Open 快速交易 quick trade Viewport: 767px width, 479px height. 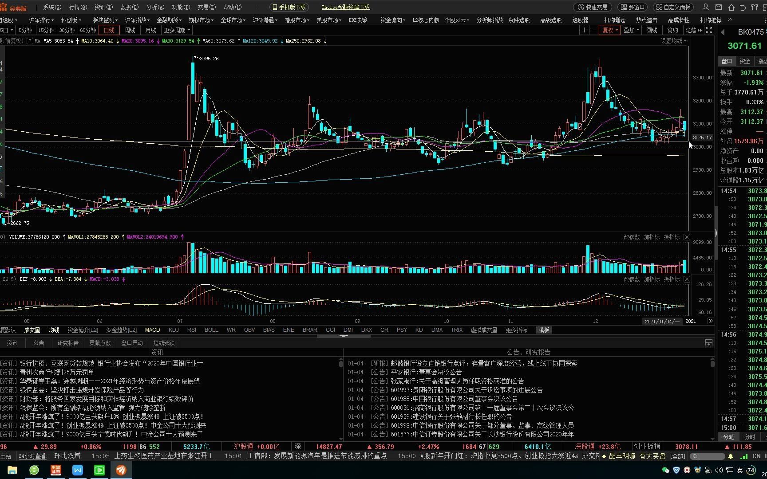point(593,7)
